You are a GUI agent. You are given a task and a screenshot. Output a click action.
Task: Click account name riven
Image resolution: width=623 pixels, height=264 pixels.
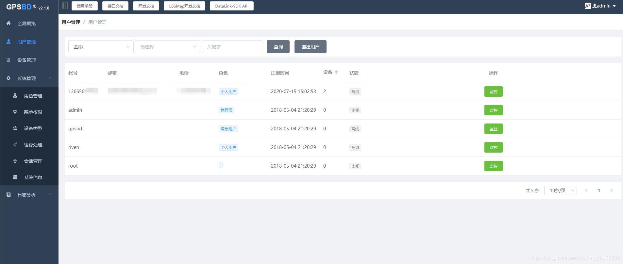tap(74, 147)
